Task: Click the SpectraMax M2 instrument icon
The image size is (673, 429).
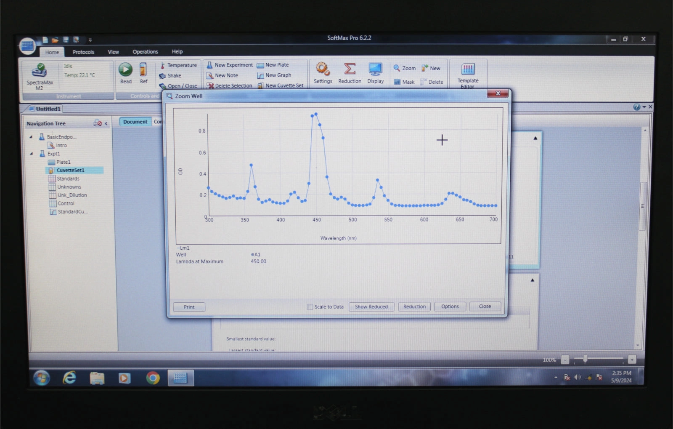Action: pyautogui.click(x=40, y=71)
